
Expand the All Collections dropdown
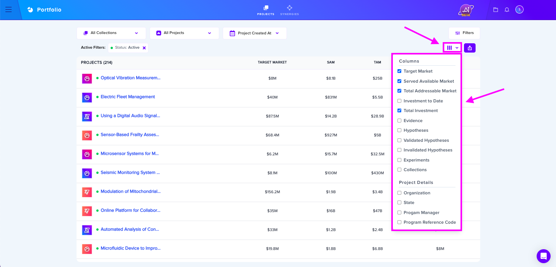[x=111, y=33]
